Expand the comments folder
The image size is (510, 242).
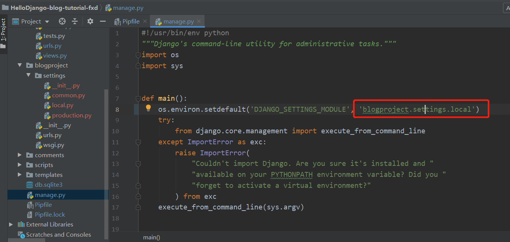[20, 155]
